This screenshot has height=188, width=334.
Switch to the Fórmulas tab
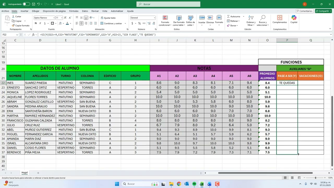point(74,11)
